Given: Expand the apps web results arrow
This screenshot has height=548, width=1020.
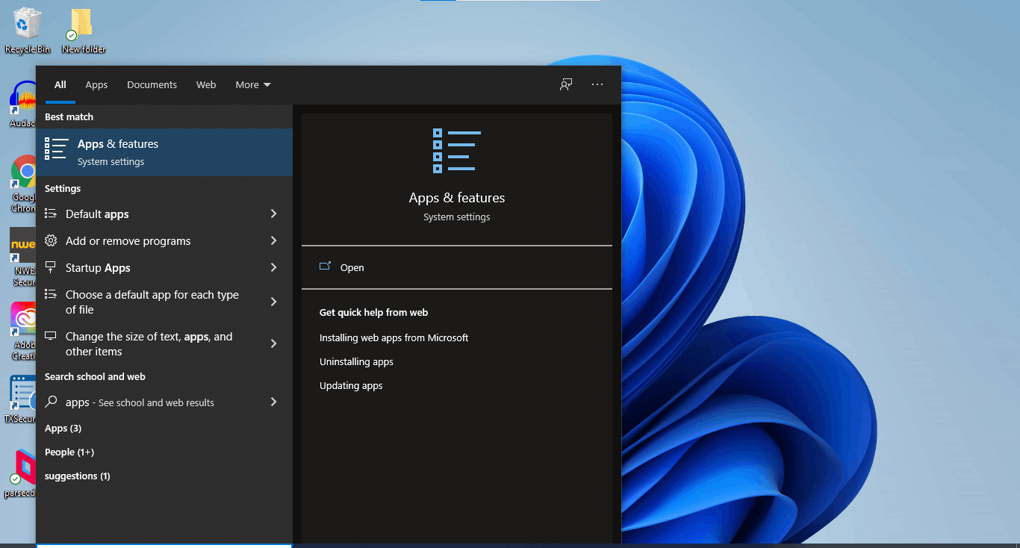Looking at the screenshot, I should click(273, 402).
